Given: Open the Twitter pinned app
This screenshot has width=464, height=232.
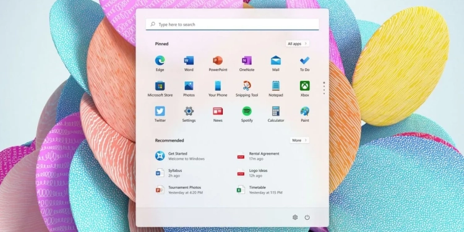Looking at the screenshot, I should click(160, 114).
